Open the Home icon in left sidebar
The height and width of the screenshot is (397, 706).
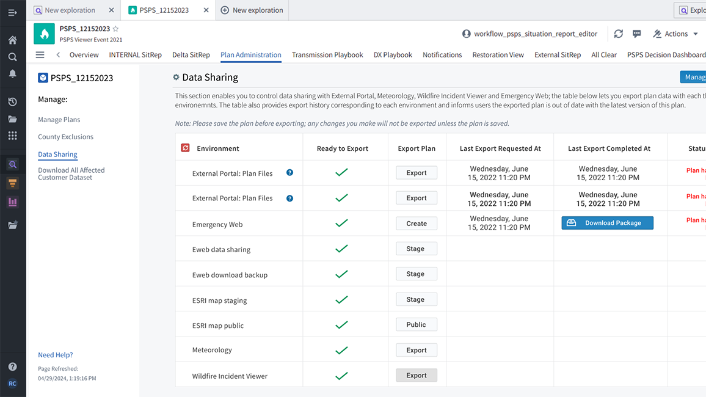12,40
